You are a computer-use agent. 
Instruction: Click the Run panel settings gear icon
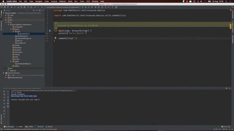[227, 88]
